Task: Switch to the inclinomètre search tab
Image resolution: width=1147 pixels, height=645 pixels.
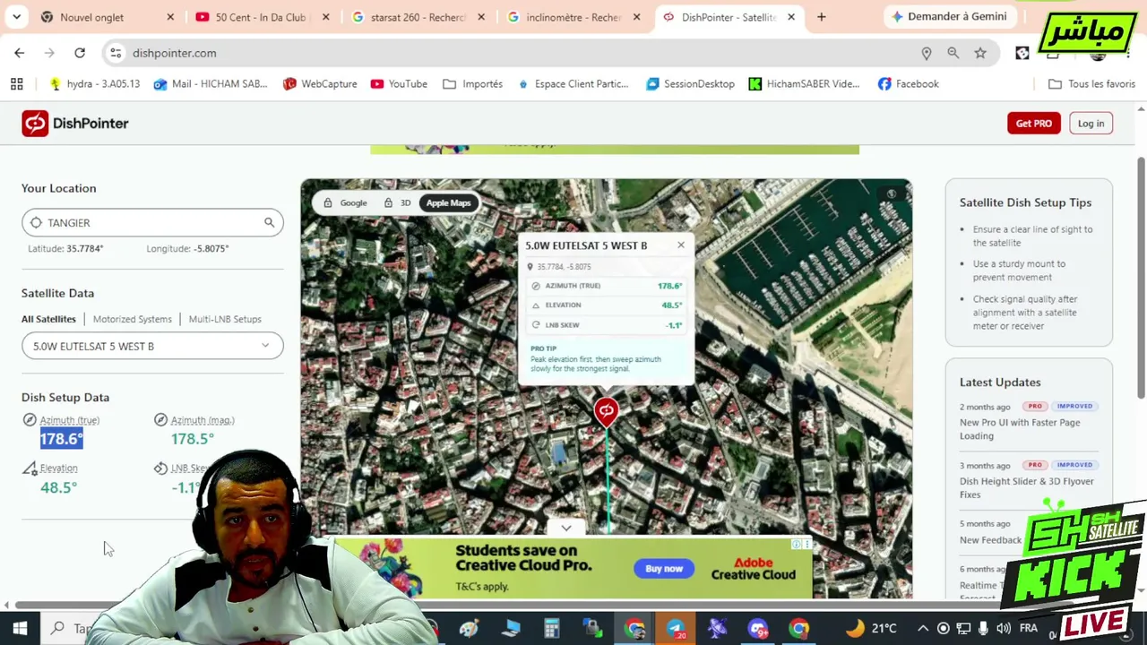Action: 573,17
